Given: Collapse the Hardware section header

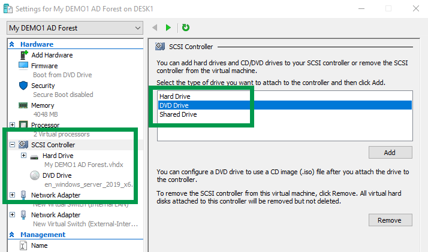Looking at the screenshot, I should pyautogui.click(x=12, y=44).
